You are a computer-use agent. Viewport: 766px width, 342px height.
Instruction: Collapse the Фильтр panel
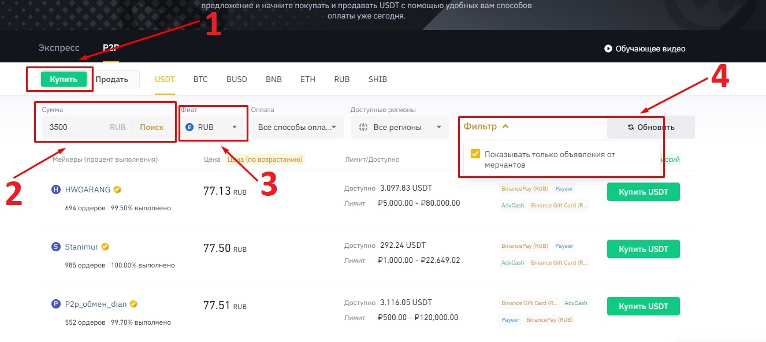[x=486, y=127]
